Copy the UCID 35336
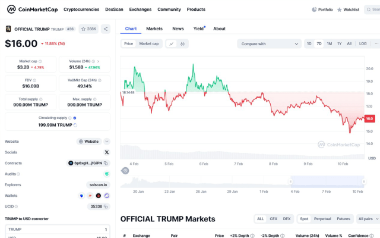380x238 pixels. click(x=107, y=206)
